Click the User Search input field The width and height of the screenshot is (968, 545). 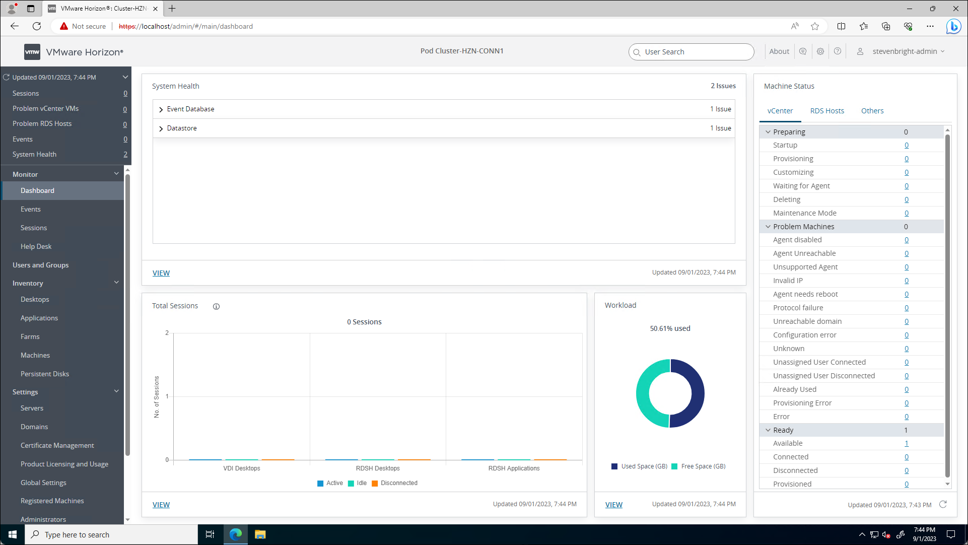click(692, 51)
